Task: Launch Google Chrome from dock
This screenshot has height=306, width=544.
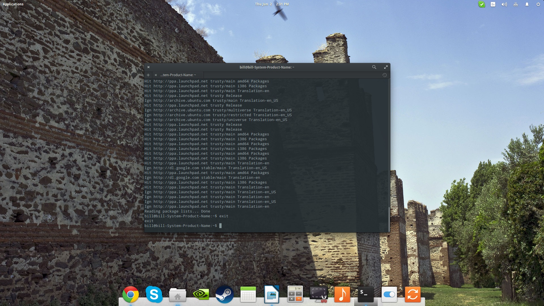Action: click(x=131, y=295)
